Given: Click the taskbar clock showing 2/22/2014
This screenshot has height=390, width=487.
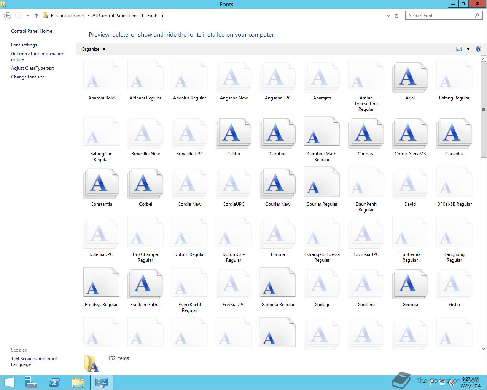Looking at the screenshot, I should pyautogui.click(x=471, y=382).
